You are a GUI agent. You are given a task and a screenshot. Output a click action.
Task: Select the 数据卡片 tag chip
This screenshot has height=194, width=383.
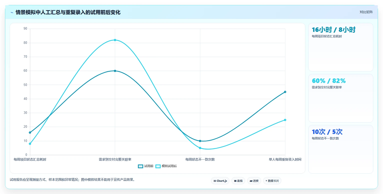click(x=272, y=181)
